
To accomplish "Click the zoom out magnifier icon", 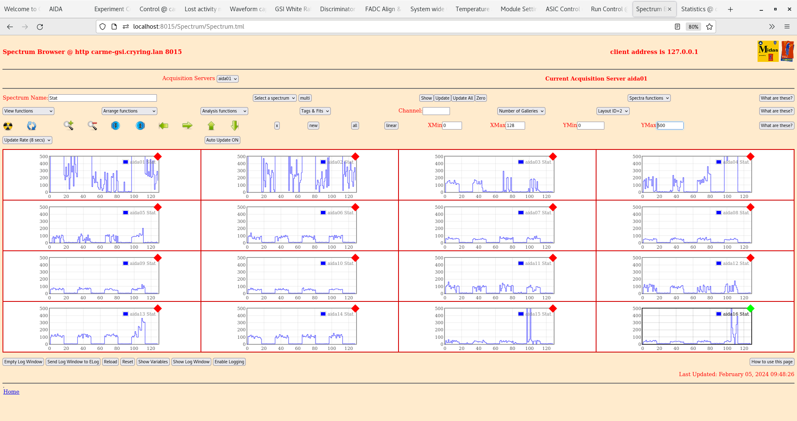I will pos(92,125).
